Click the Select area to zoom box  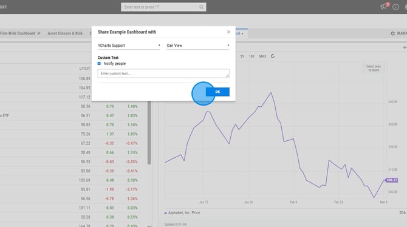click(374, 68)
